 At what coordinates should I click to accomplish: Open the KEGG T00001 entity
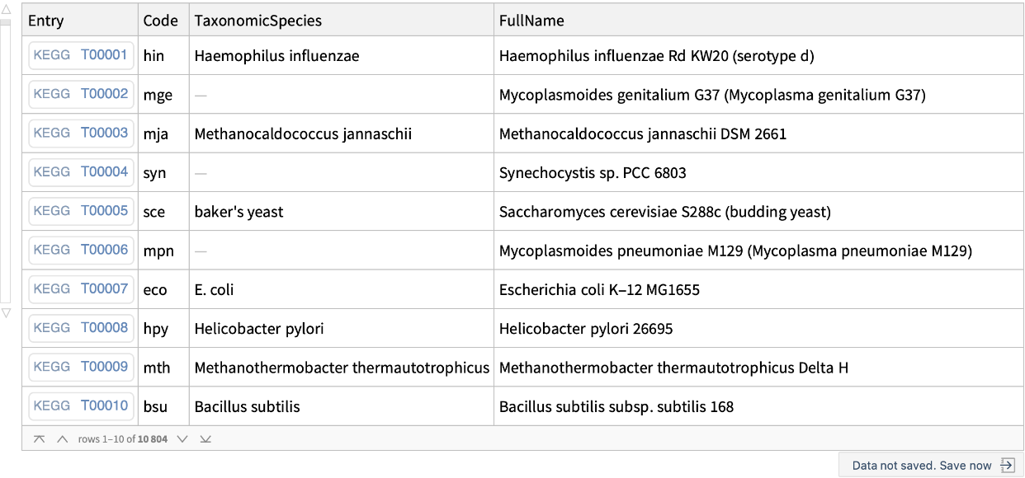tap(81, 56)
